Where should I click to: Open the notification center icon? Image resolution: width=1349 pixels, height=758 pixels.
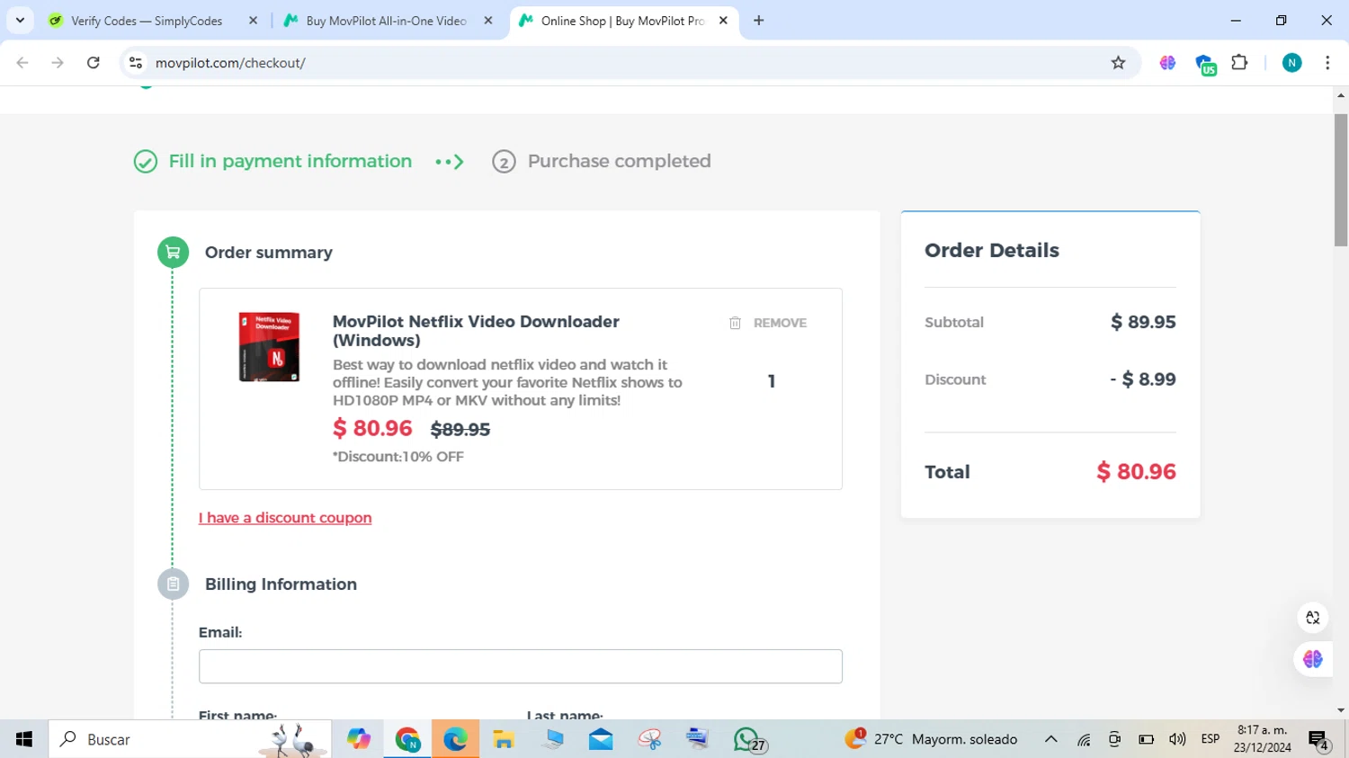[x=1319, y=741]
